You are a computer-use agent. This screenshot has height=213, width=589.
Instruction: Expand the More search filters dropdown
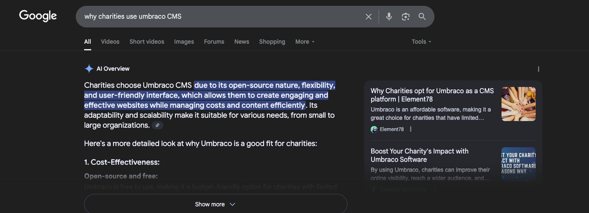pos(305,42)
